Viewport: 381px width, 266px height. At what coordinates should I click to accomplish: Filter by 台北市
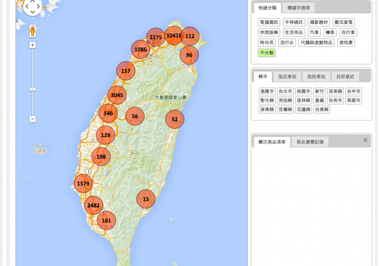pyautogui.click(x=285, y=91)
